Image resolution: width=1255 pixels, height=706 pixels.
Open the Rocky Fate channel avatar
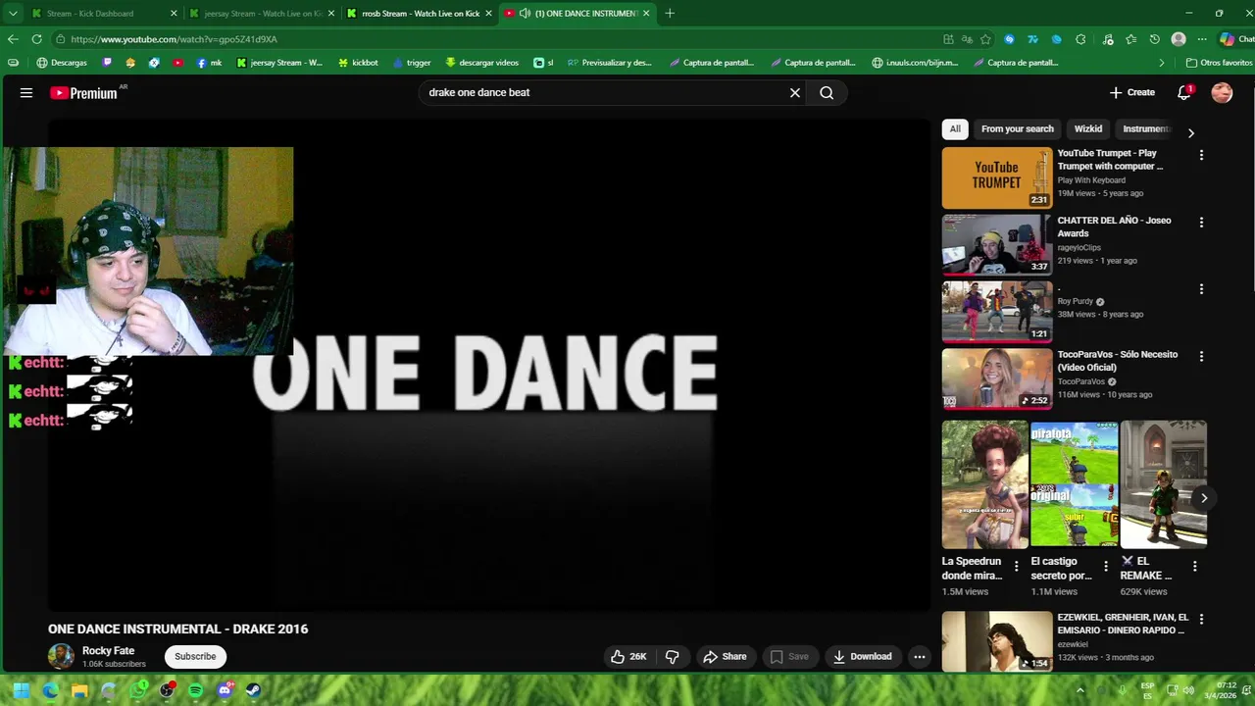[x=61, y=656]
